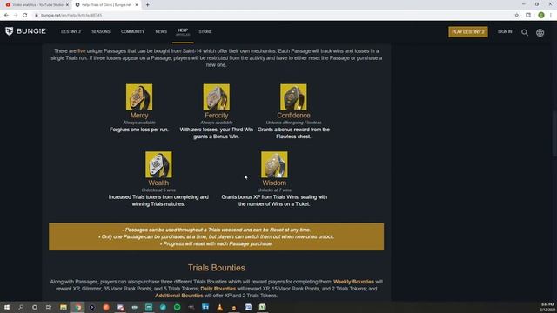The height and width of the screenshot is (313, 557).
Task: Open the Help nav item
Action: 183,31
